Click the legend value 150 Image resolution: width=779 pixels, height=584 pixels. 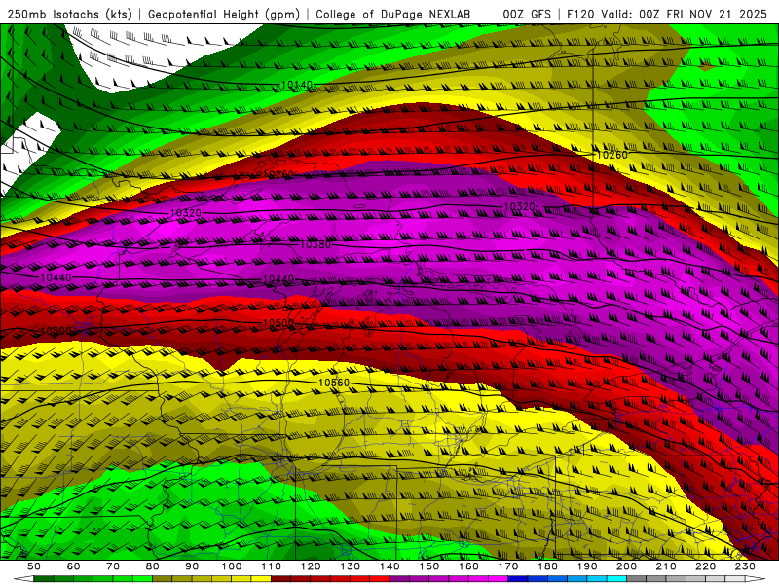[429, 566]
